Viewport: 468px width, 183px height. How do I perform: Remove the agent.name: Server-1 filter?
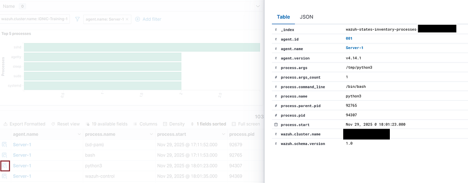(127, 19)
